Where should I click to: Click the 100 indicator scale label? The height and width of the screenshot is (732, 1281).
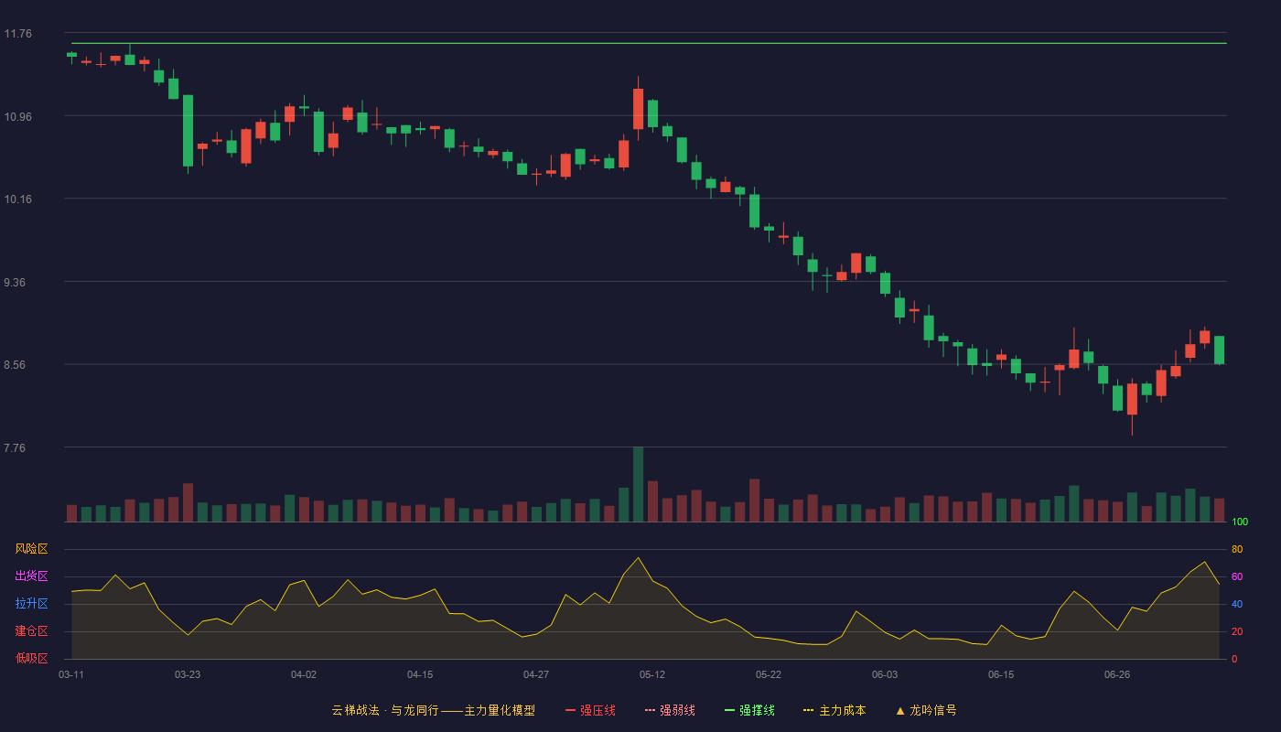[x=1240, y=522]
